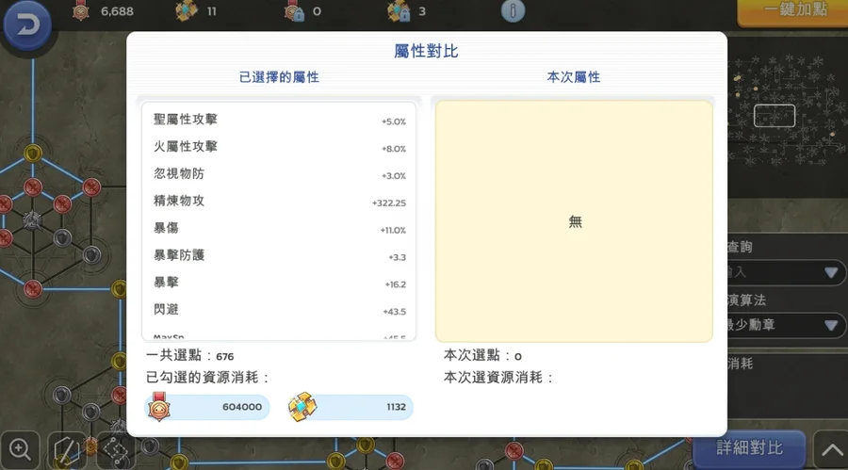
Task: Tap the dashed selection tool icon
Action: tap(116, 450)
